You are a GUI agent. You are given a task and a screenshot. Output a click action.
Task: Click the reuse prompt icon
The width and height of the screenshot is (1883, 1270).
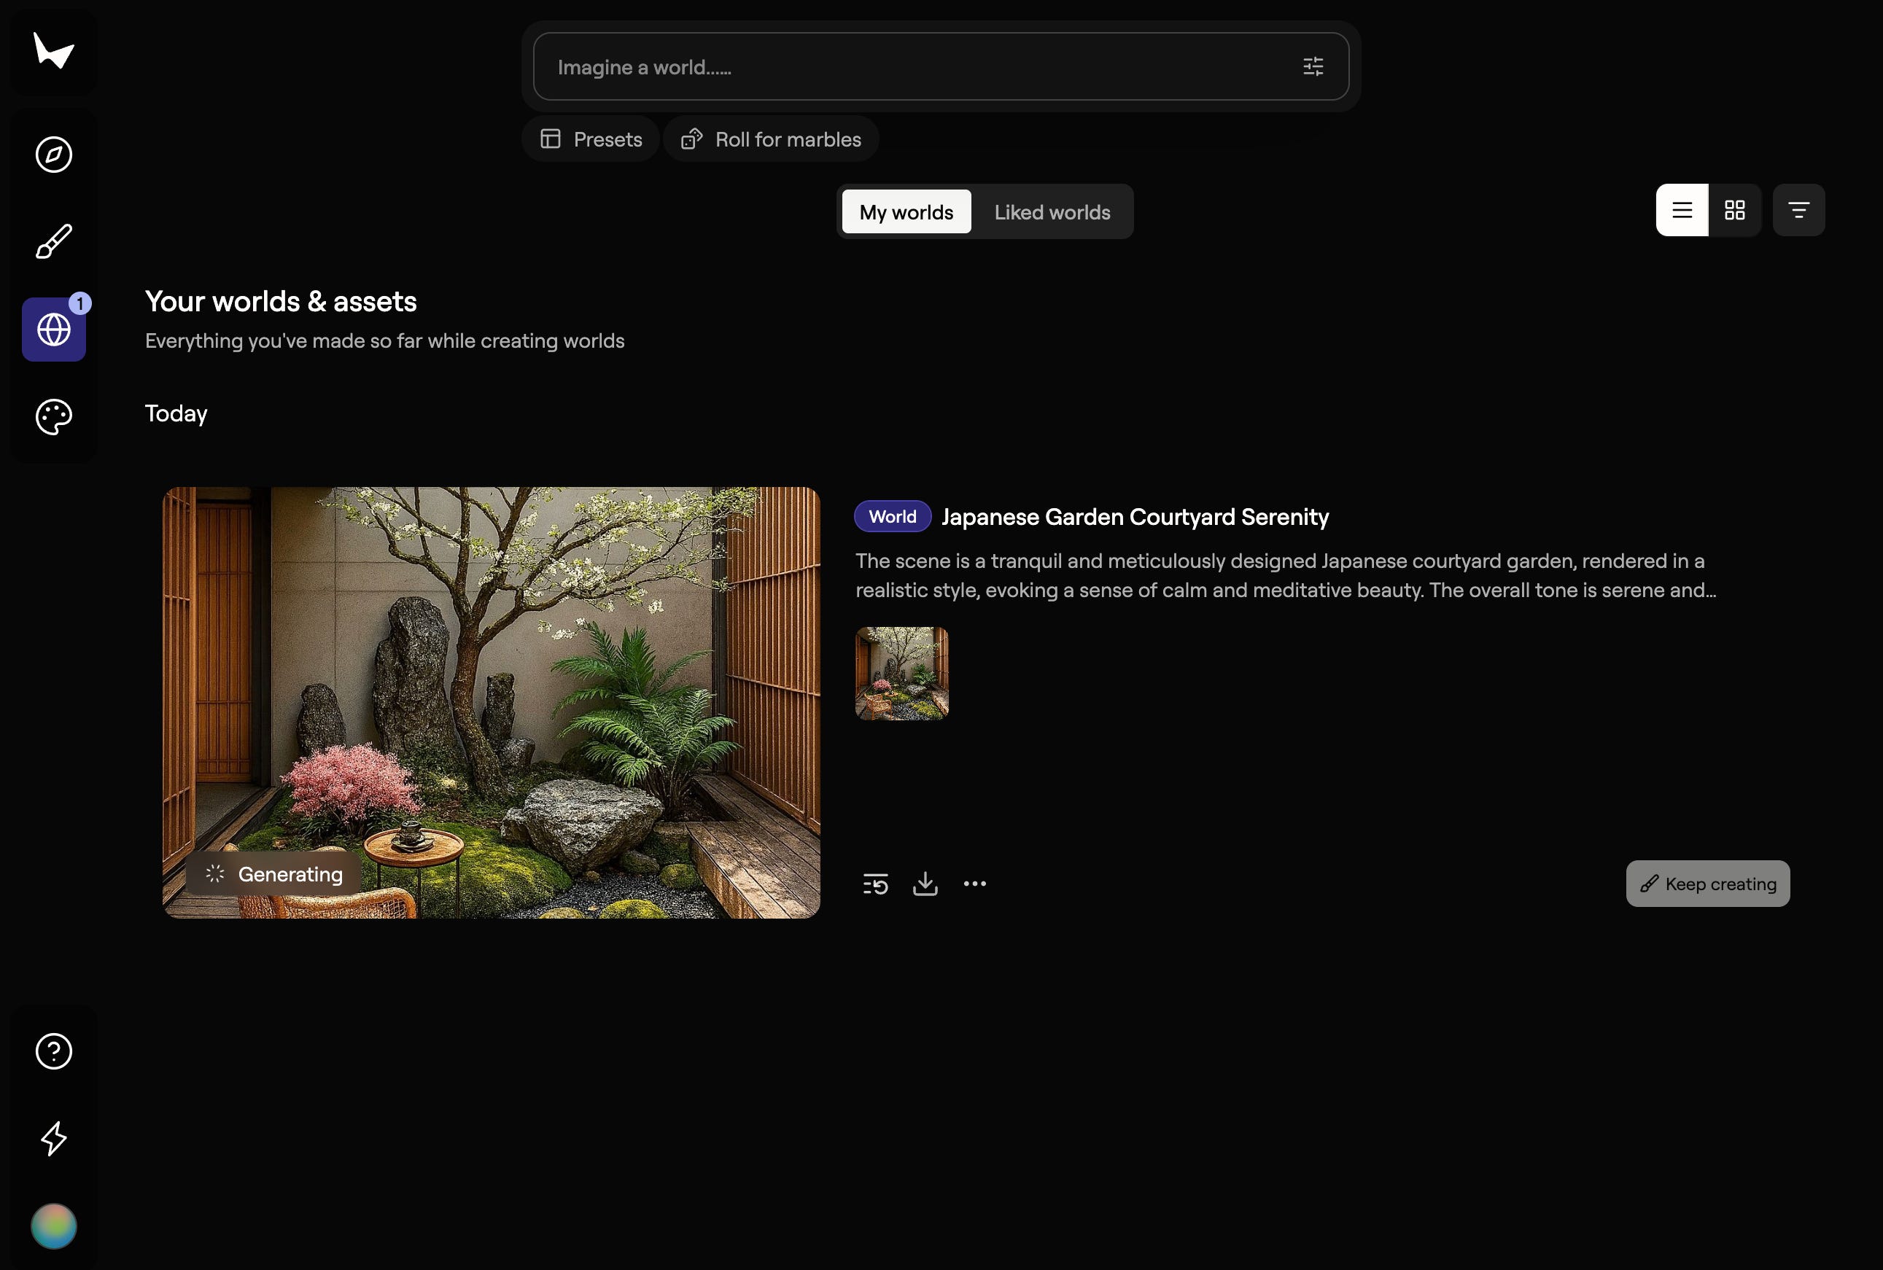[875, 884]
